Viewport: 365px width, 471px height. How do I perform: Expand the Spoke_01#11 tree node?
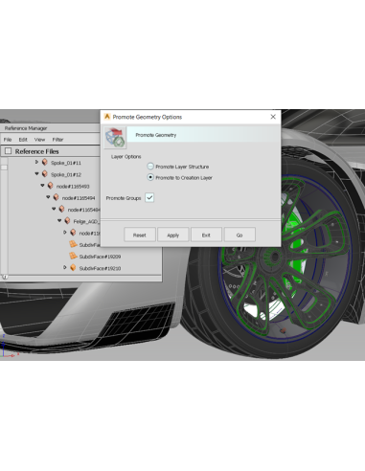(36, 162)
